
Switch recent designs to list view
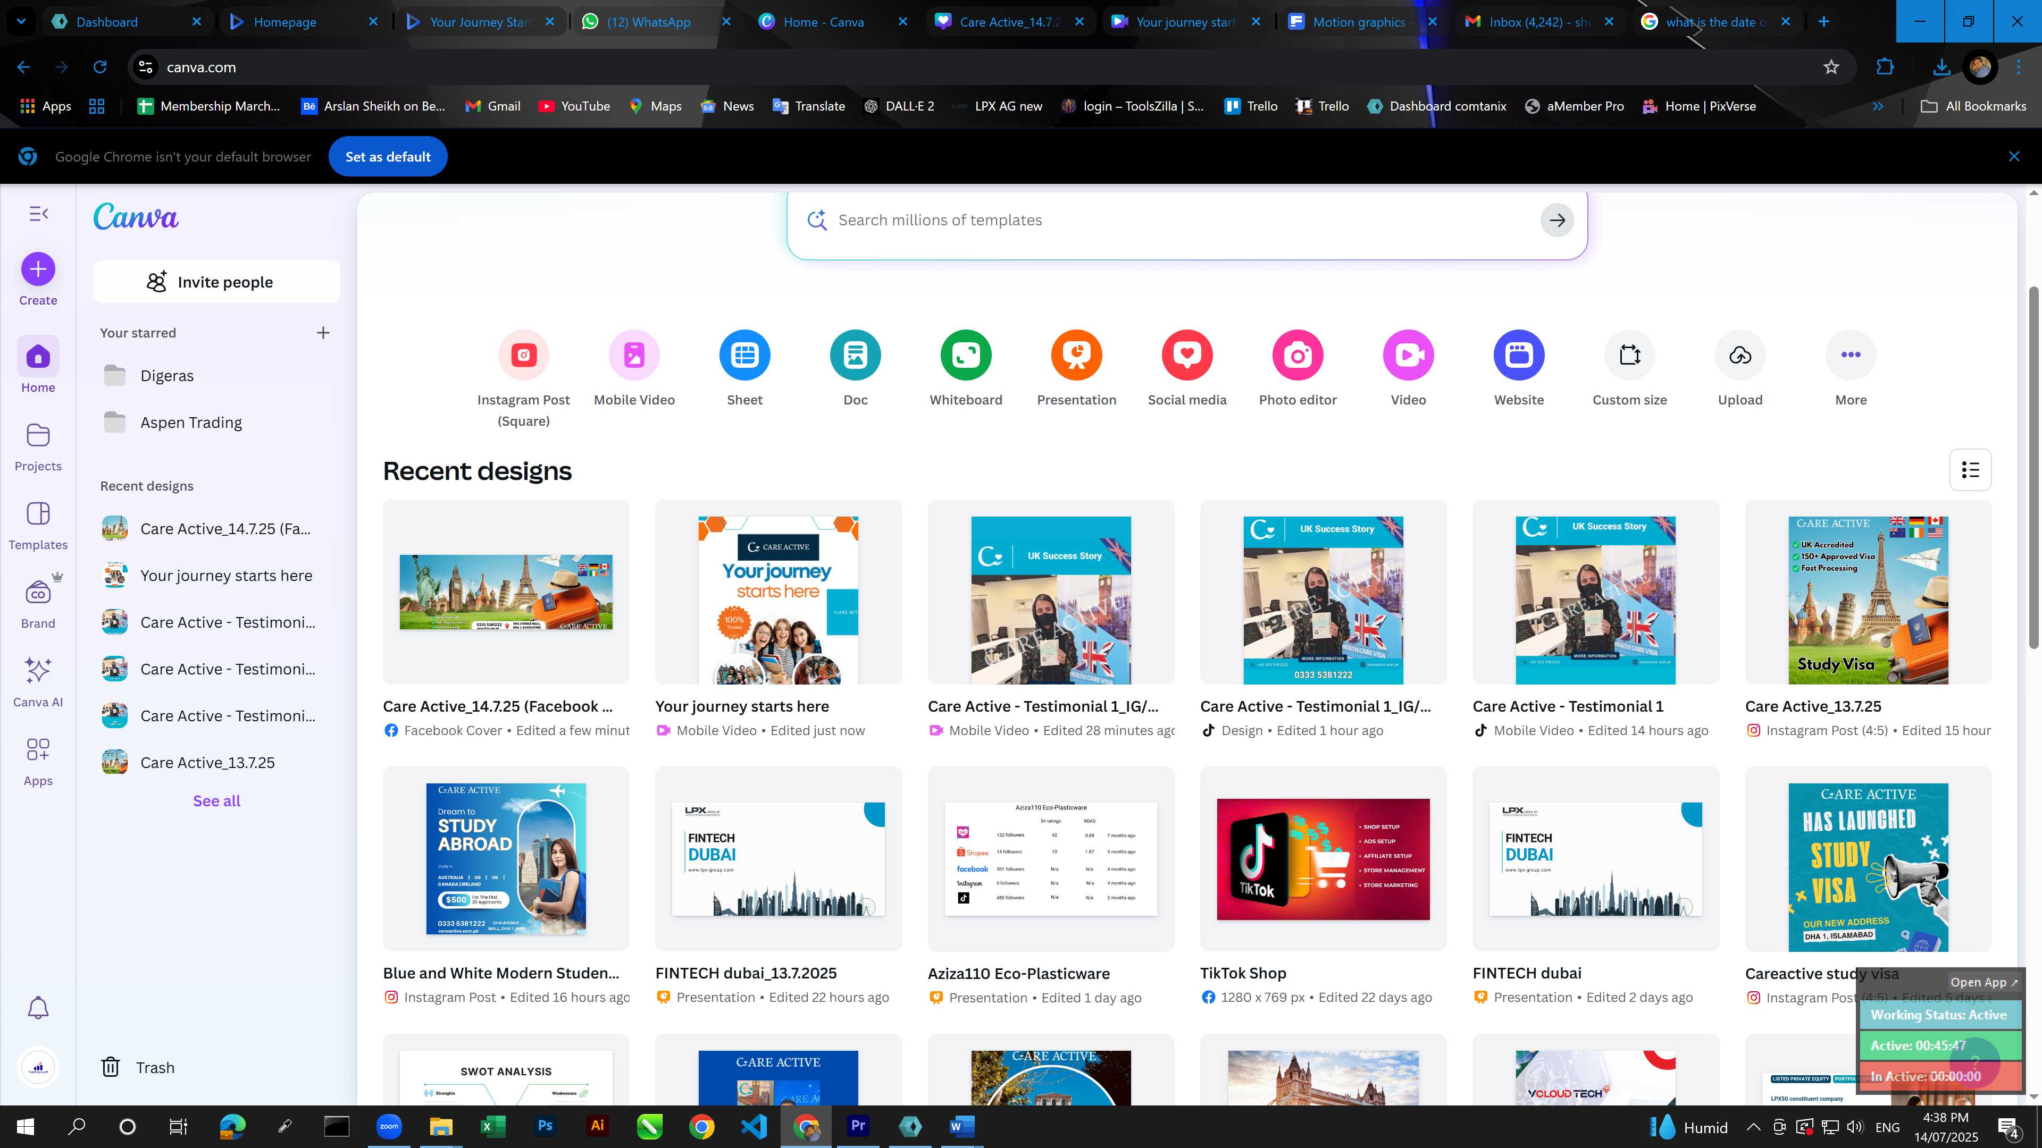pos(1970,470)
